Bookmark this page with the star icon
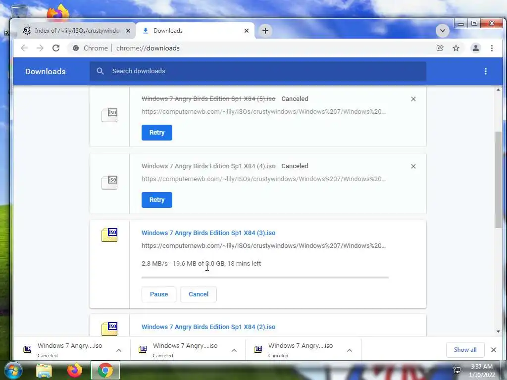 click(456, 48)
